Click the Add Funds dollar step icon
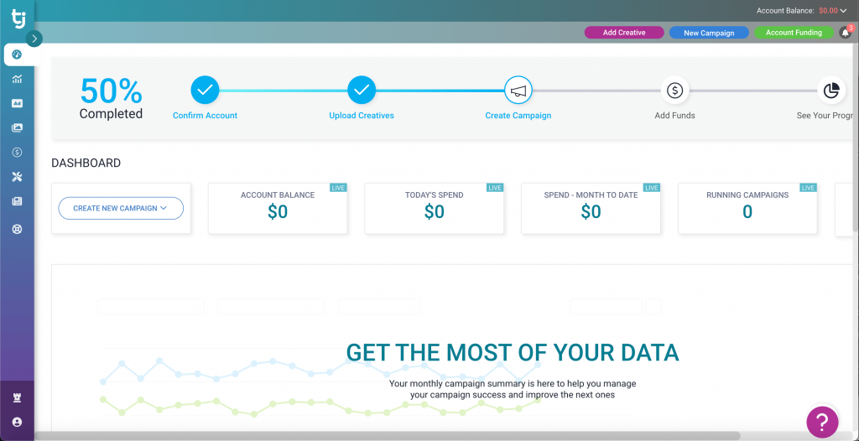Screen dimensions: 859x441 point(675,91)
